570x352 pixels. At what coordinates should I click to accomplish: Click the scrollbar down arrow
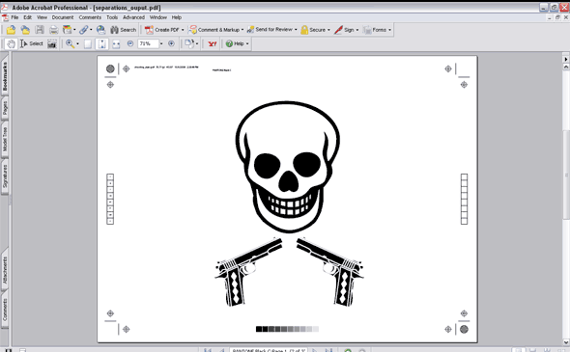pos(566,341)
